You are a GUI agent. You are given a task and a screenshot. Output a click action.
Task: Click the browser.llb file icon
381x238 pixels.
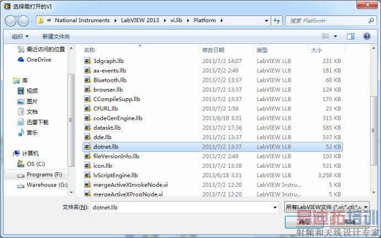pos(87,89)
